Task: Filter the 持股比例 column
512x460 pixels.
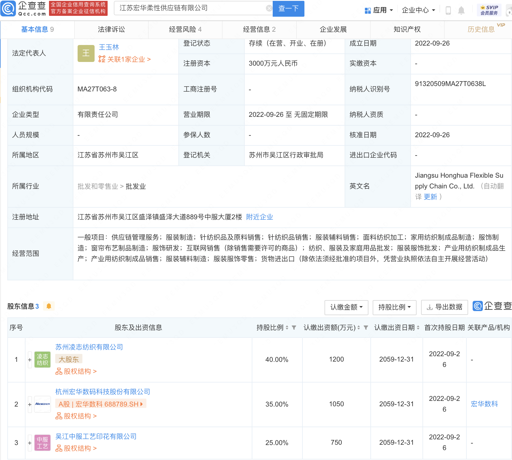Action: [294, 328]
